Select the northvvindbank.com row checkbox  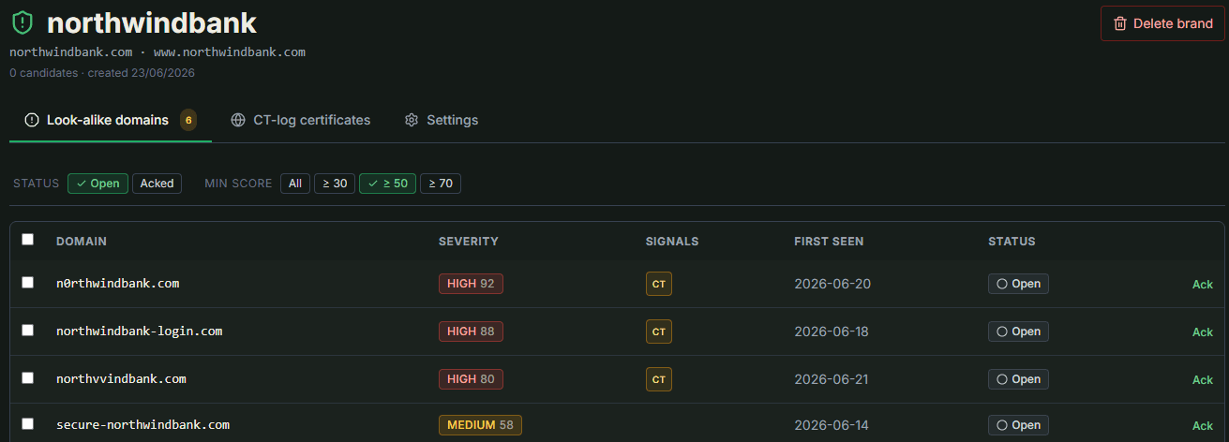tap(27, 377)
